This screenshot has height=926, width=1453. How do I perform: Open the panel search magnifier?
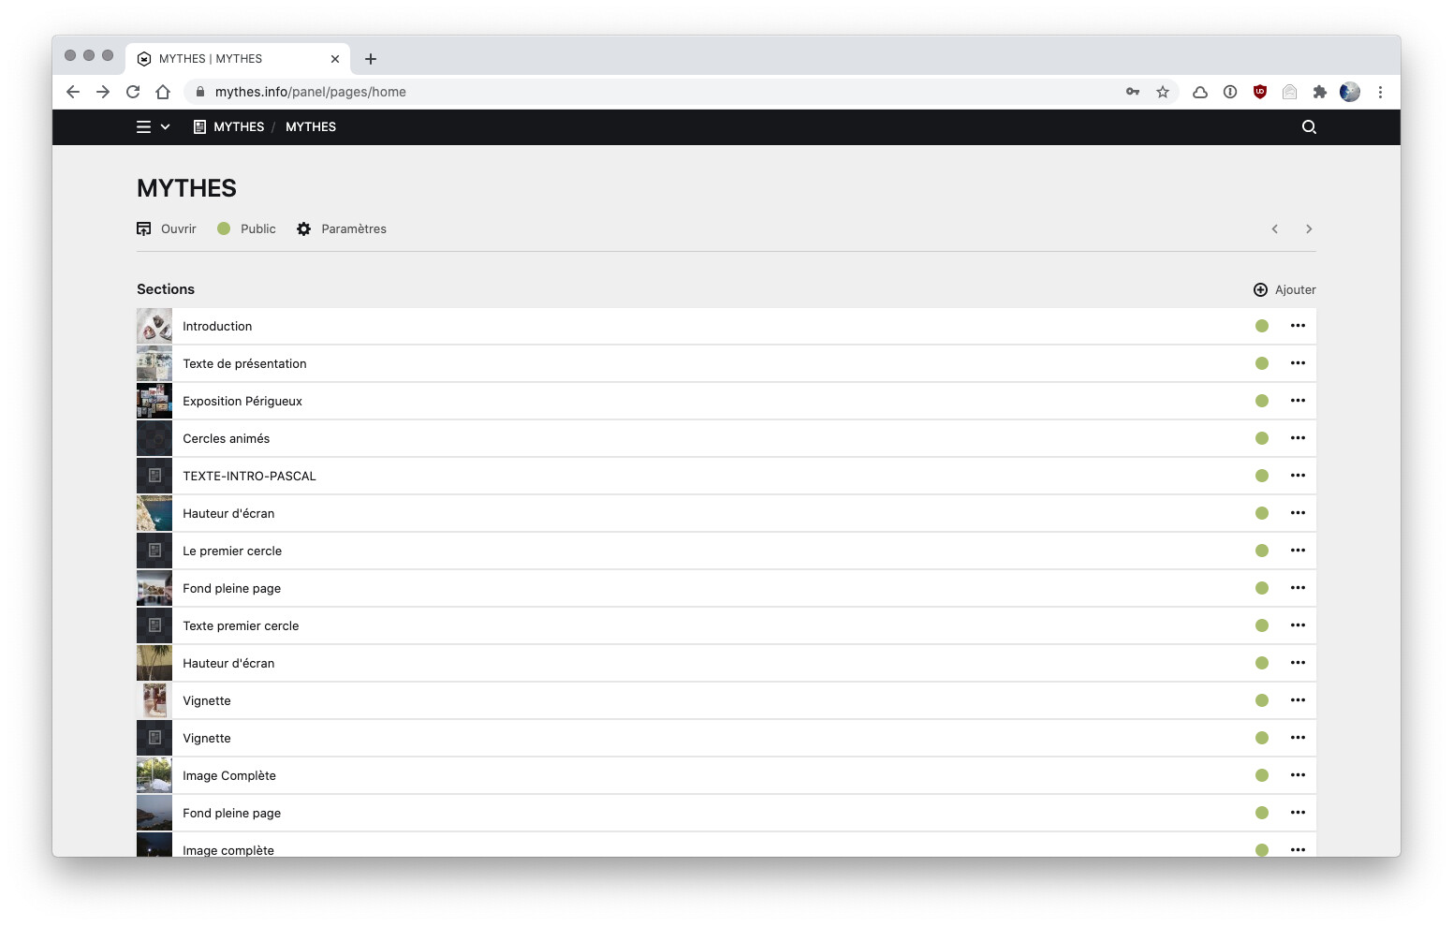[1309, 127]
